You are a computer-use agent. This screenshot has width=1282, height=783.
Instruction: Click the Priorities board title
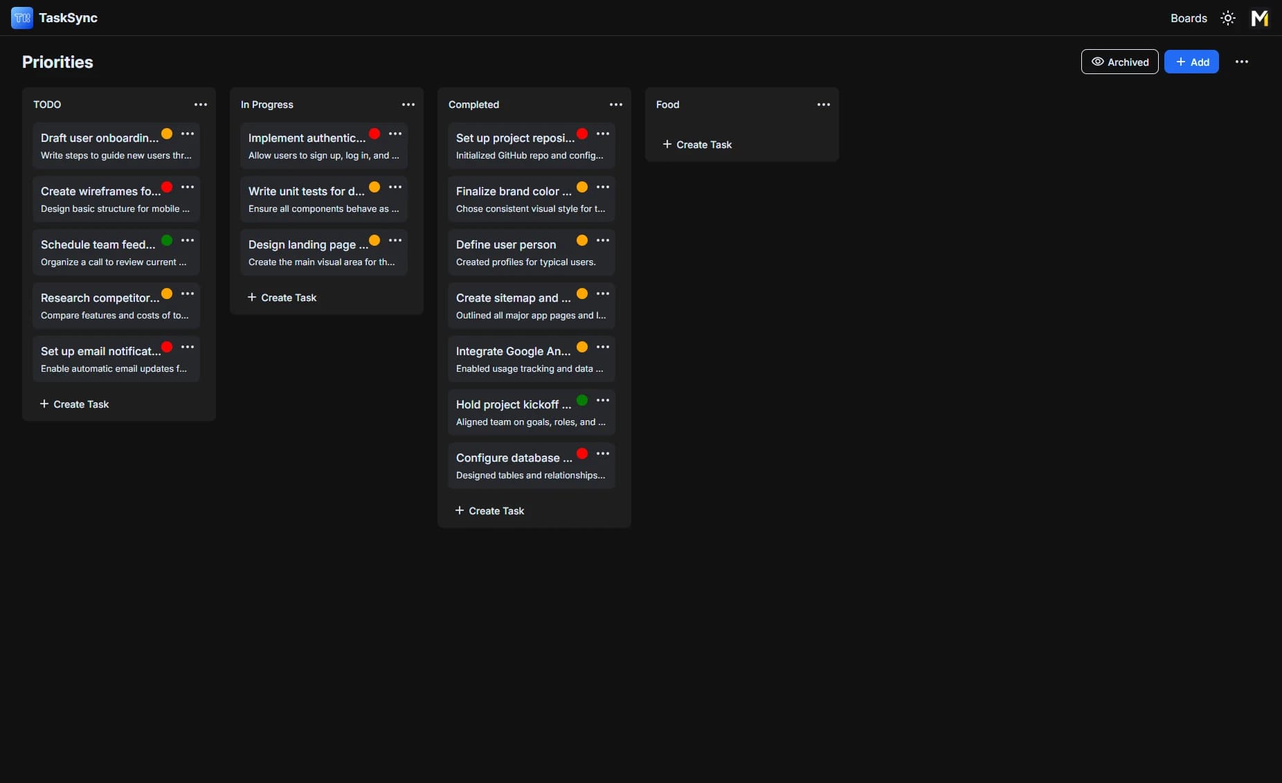tap(57, 62)
